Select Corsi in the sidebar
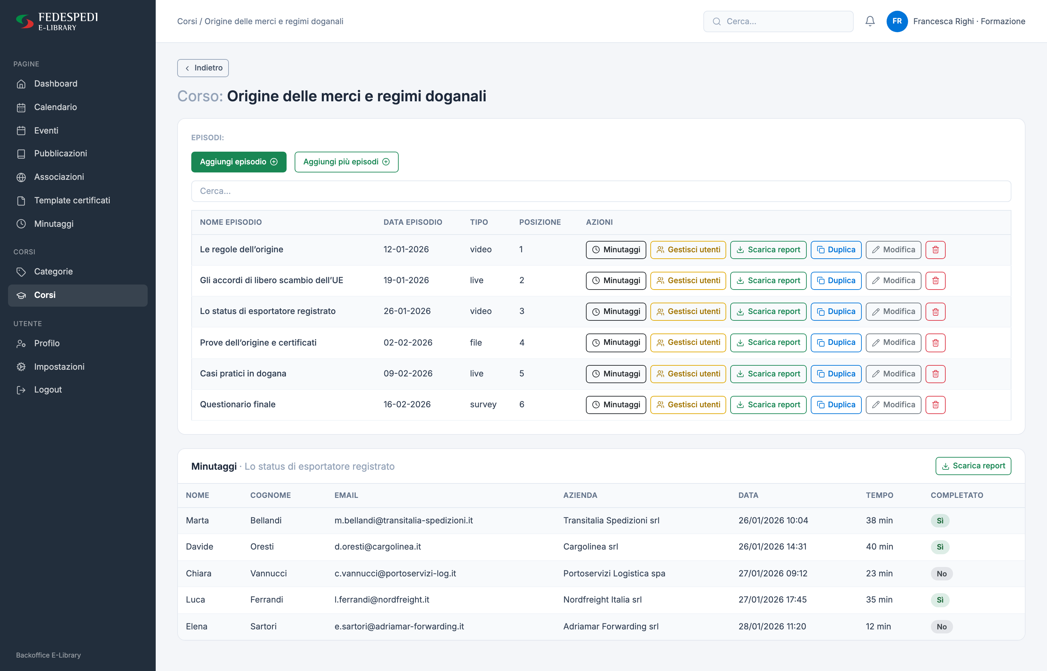Image resolution: width=1047 pixels, height=671 pixels. click(78, 295)
